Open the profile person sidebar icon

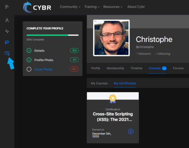[x=7, y=20]
